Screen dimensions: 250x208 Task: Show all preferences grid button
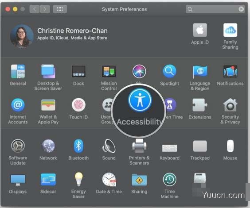pyautogui.click(x=60, y=9)
